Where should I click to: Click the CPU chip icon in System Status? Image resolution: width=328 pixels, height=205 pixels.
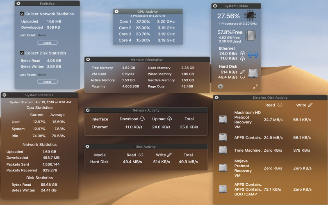[250, 15]
